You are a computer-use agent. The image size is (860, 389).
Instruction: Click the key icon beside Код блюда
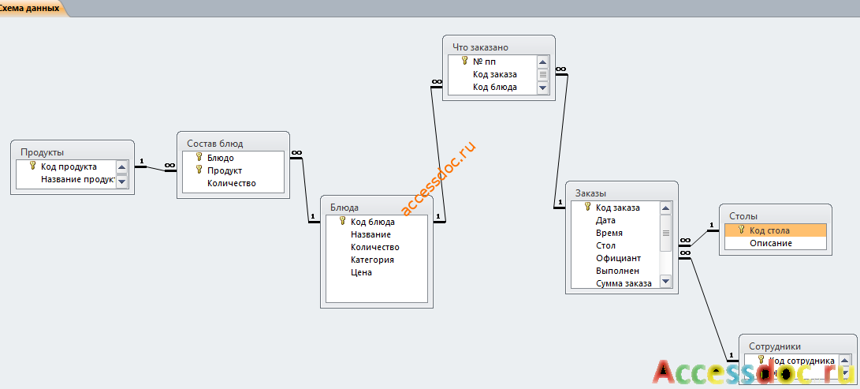[x=342, y=221]
